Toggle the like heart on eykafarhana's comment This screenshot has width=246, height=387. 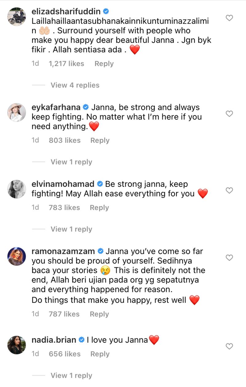229,114
